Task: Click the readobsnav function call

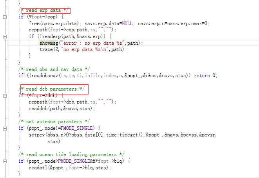Action: (45, 76)
